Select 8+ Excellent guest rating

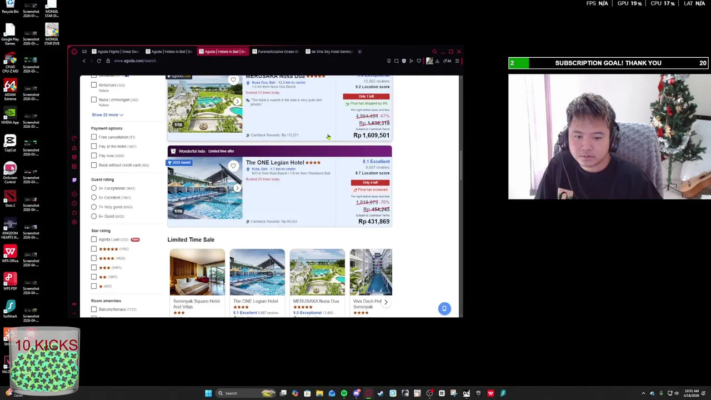tap(94, 197)
